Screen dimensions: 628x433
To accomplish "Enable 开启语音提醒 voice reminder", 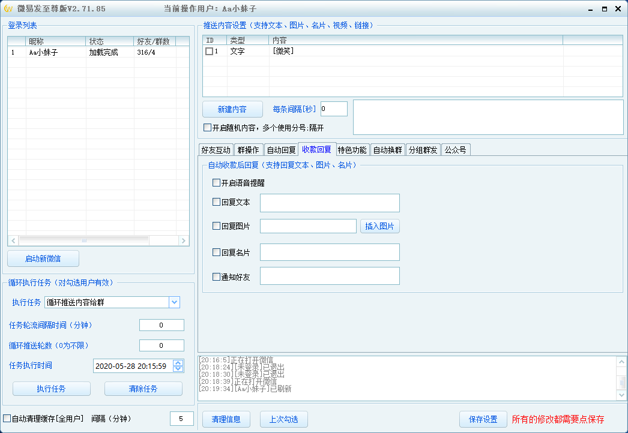I will [x=215, y=182].
